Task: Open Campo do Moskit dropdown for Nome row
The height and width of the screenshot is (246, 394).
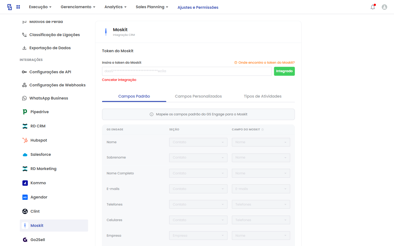Action: click(261, 142)
